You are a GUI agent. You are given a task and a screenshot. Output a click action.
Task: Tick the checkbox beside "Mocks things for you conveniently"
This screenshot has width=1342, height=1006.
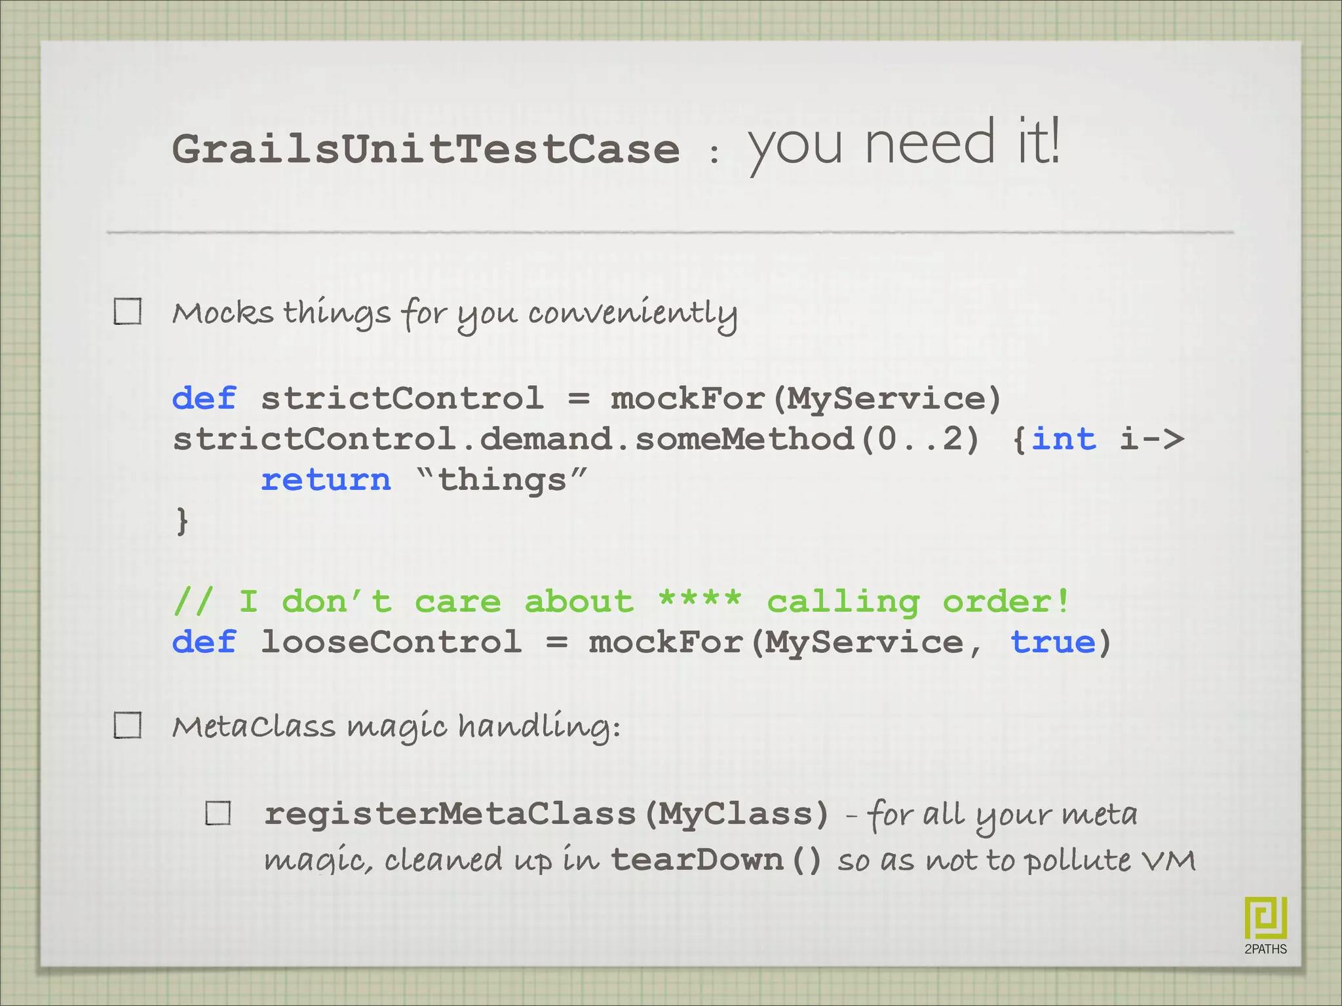pos(128,311)
